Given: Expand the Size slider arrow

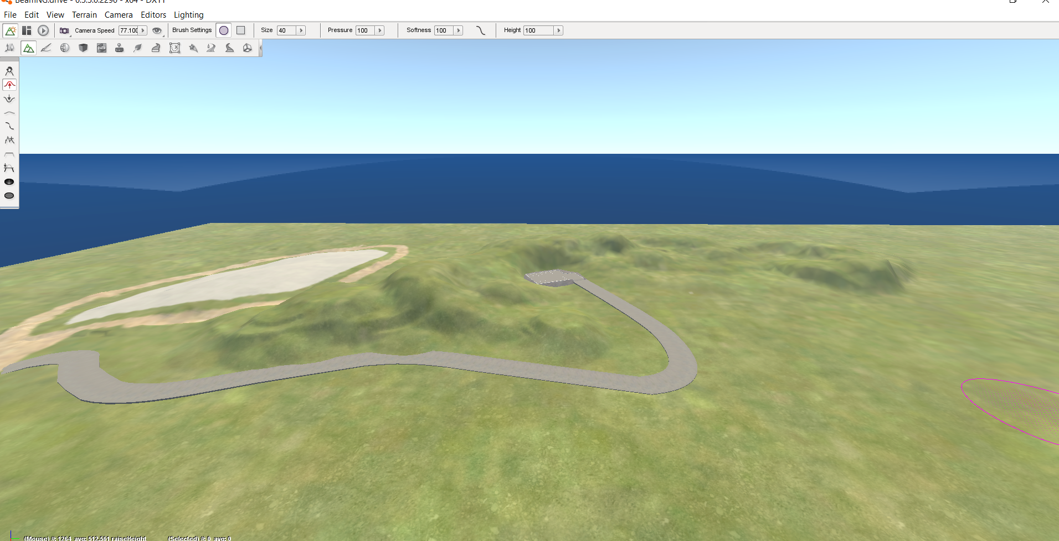Looking at the screenshot, I should pos(301,30).
